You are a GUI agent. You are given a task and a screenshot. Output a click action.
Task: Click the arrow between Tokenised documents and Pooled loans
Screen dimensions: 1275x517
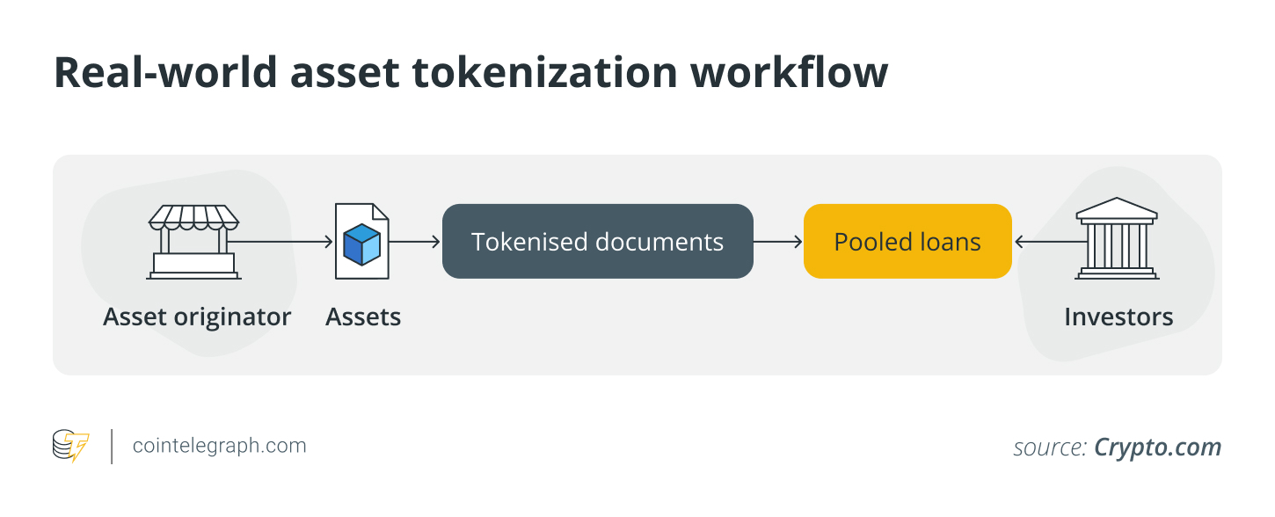pos(778,242)
